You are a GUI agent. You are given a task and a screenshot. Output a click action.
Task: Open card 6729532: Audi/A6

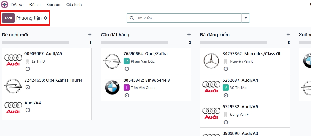coord(245,114)
